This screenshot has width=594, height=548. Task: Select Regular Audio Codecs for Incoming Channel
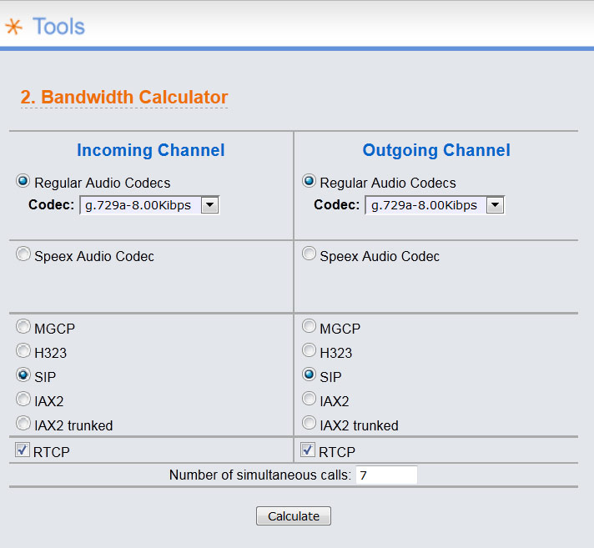[23, 181]
